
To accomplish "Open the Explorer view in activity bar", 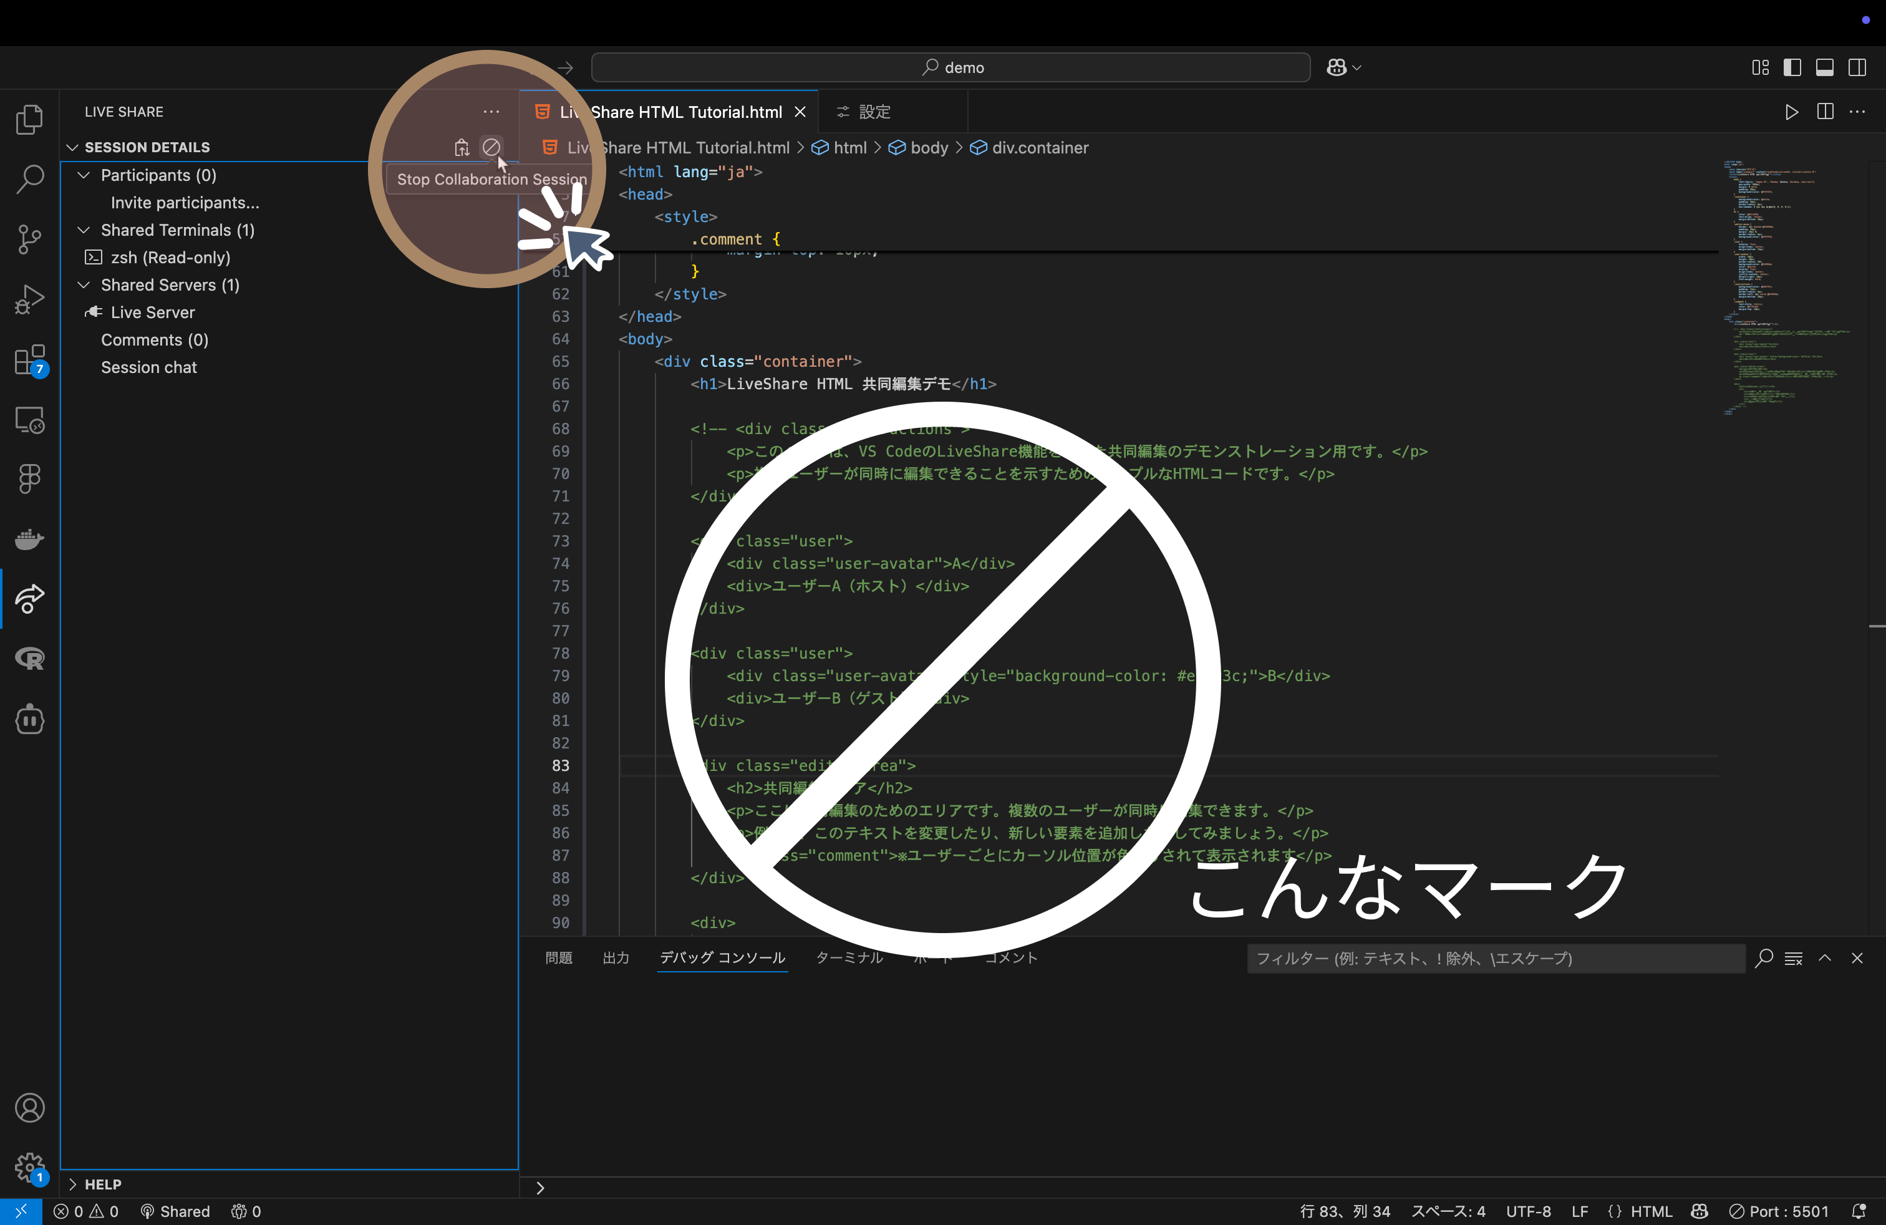I will [29, 120].
